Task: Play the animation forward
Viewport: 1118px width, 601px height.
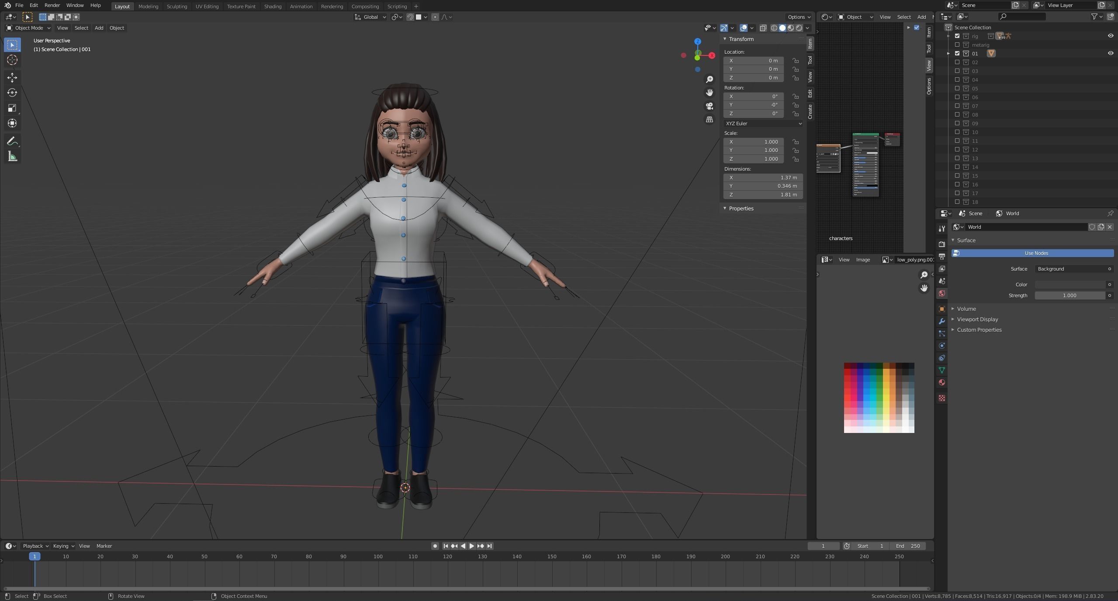Action: (x=472, y=546)
